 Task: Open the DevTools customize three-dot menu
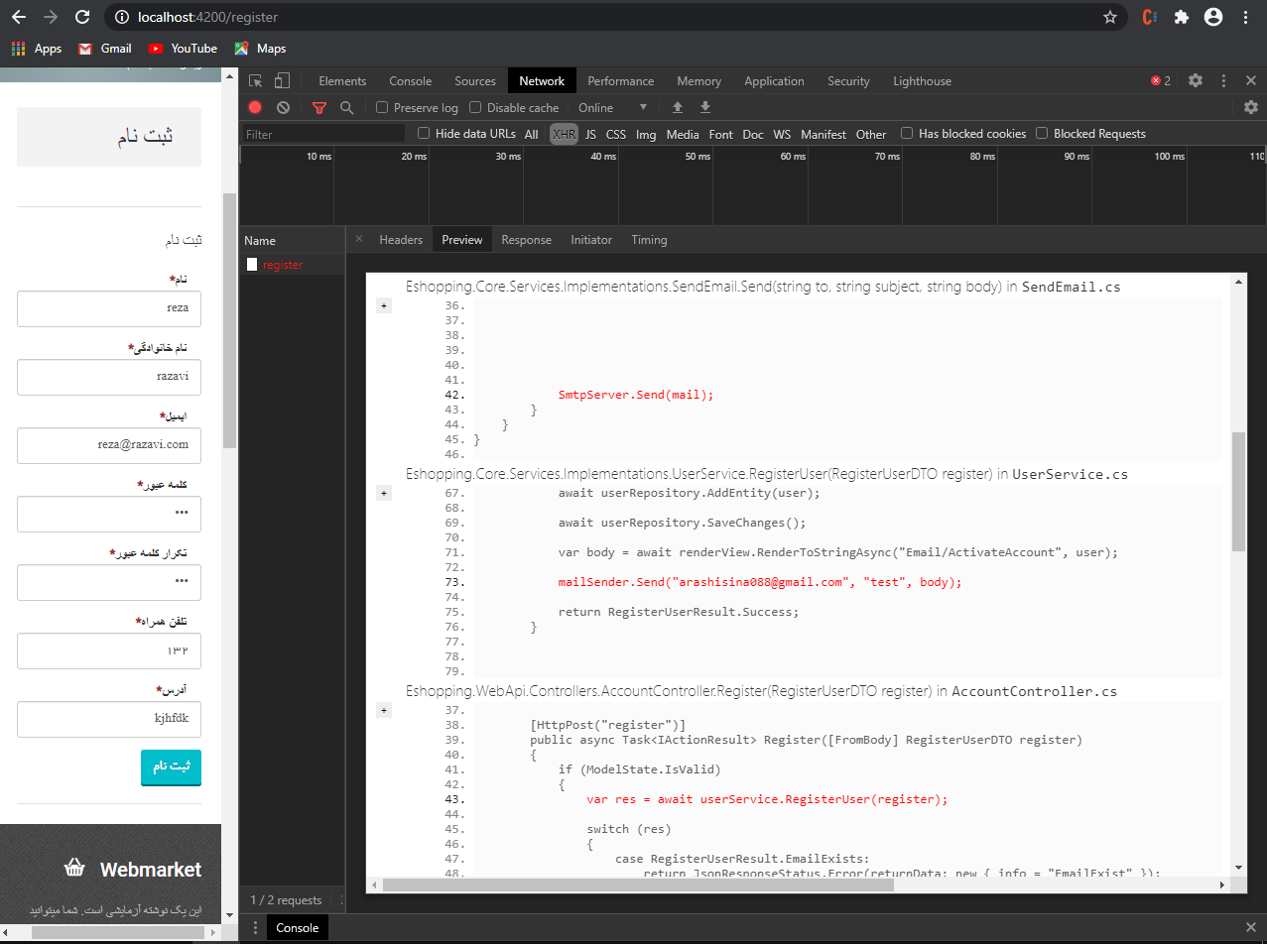tap(1223, 81)
